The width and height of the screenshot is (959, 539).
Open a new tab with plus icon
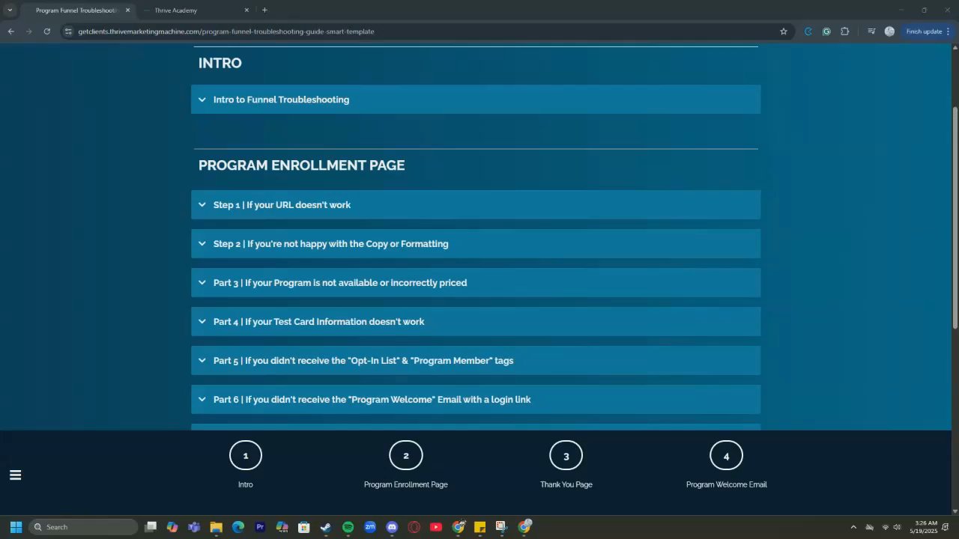(264, 10)
